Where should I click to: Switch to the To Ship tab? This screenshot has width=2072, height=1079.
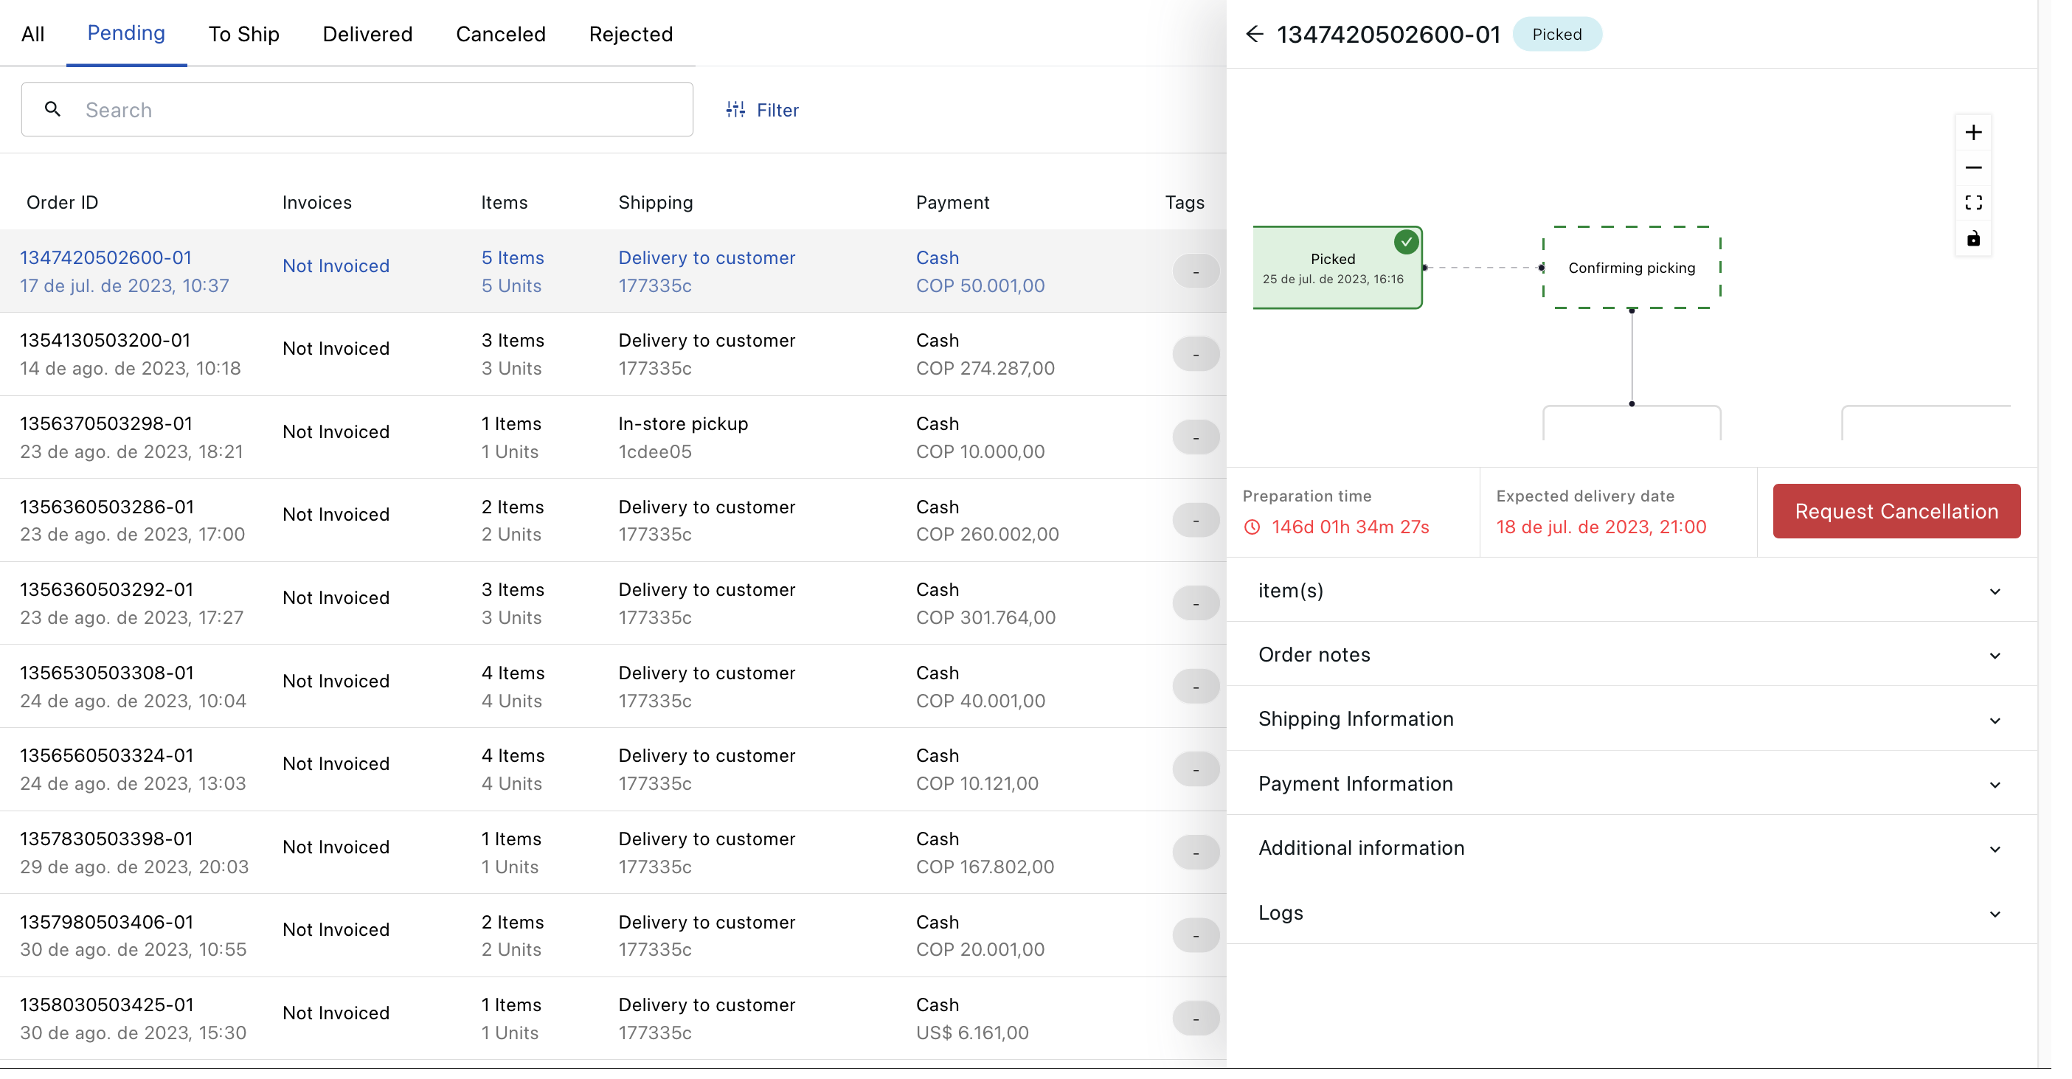click(243, 34)
